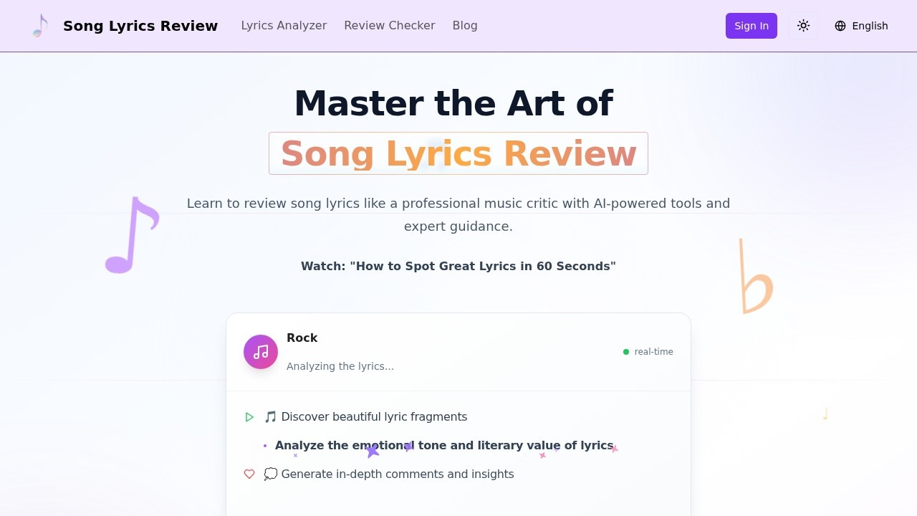
Task: Click the green play triangle icon
Action: 249,417
